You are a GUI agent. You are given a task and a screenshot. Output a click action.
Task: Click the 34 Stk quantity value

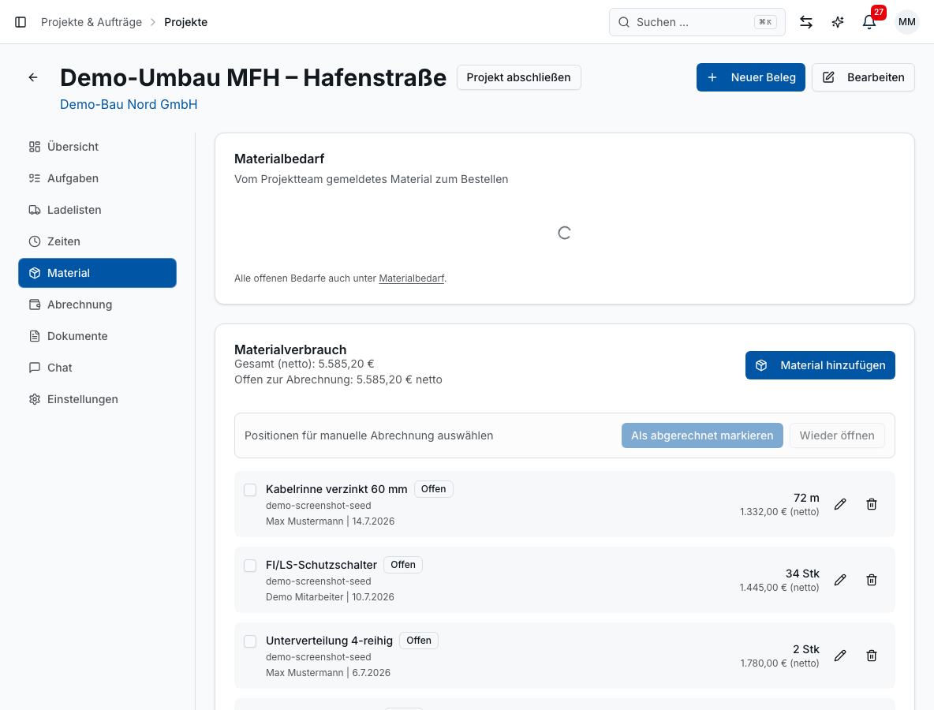click(x=802, y=574)
